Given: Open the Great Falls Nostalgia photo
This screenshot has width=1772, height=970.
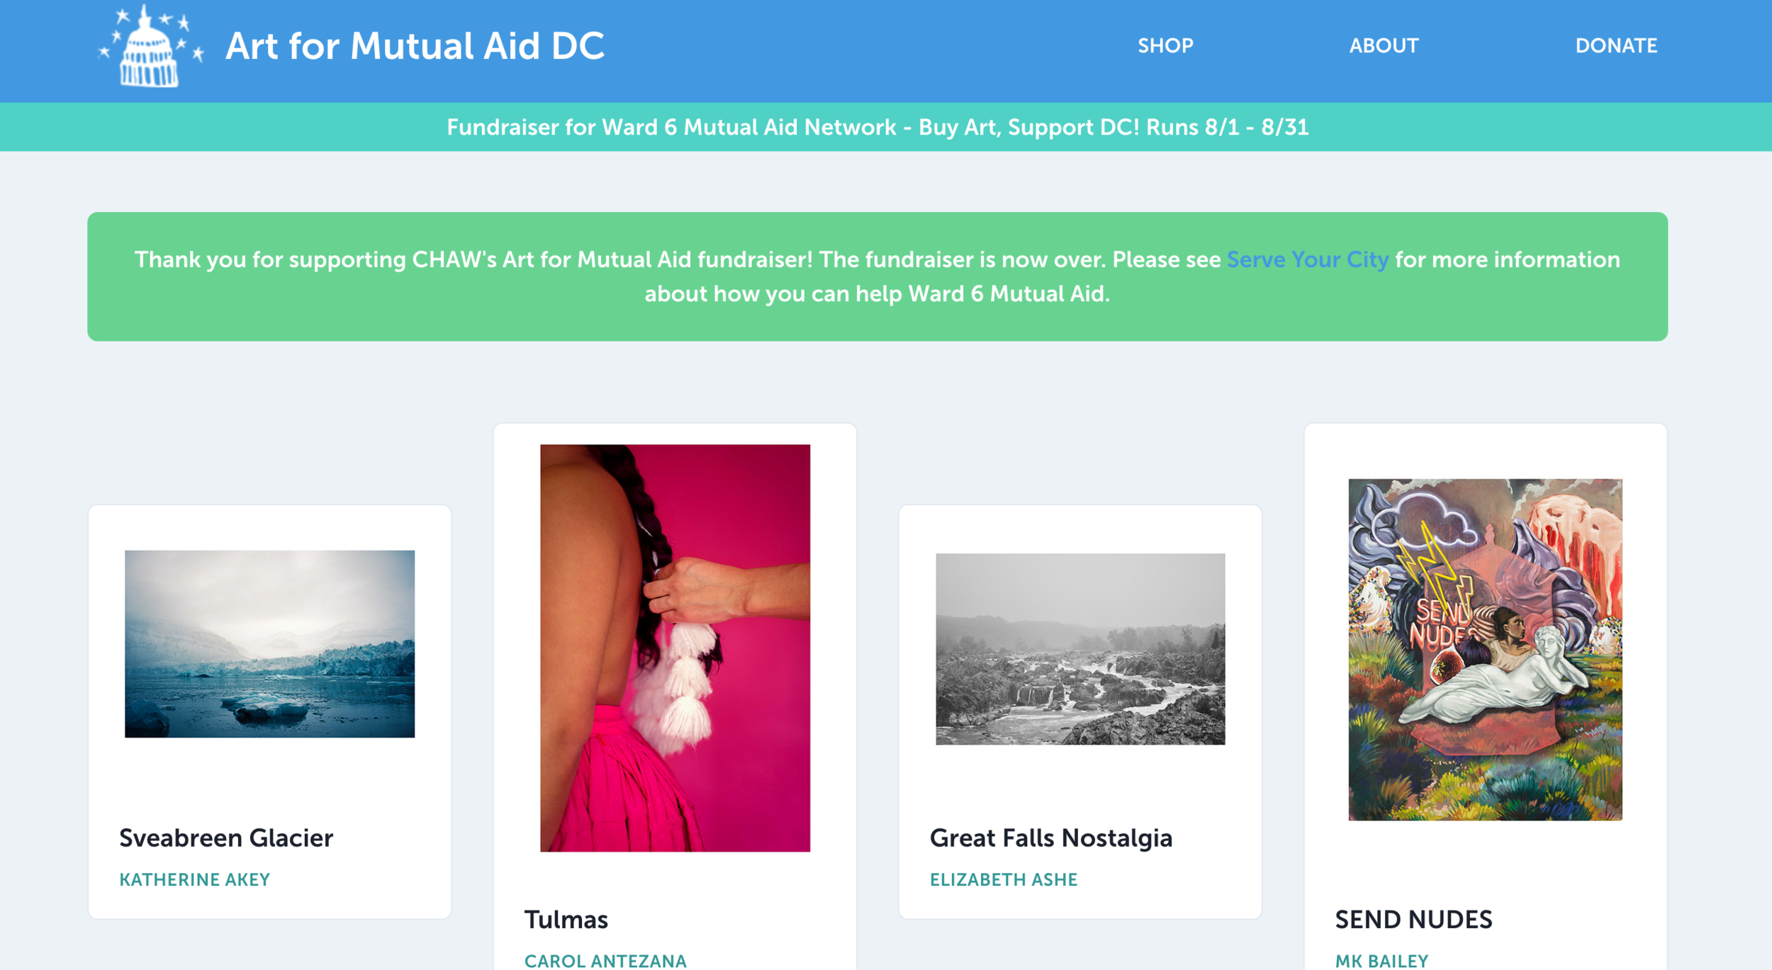Looking at the screenshot, I should tap(1080, 648).
